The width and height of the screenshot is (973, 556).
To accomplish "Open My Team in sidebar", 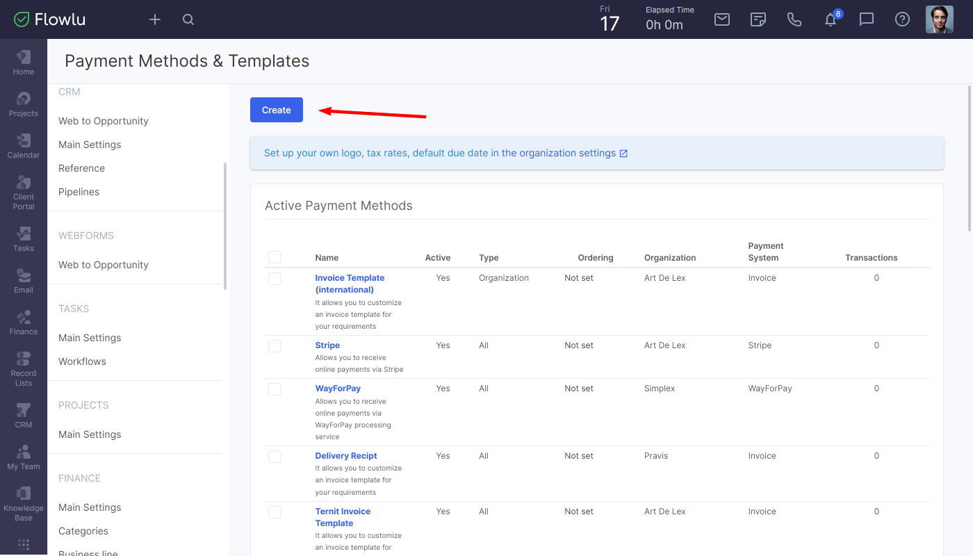I will (x=24, y=457).
